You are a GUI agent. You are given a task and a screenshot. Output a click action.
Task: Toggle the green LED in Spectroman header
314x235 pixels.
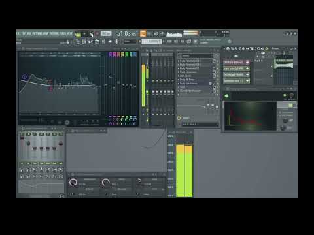pos(285,95)
